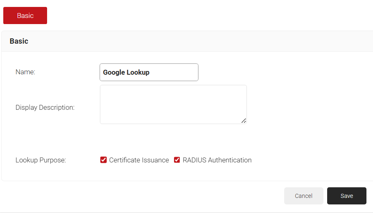
Task: Click the RADIUS Authentication label text
Action: point(217,160)
